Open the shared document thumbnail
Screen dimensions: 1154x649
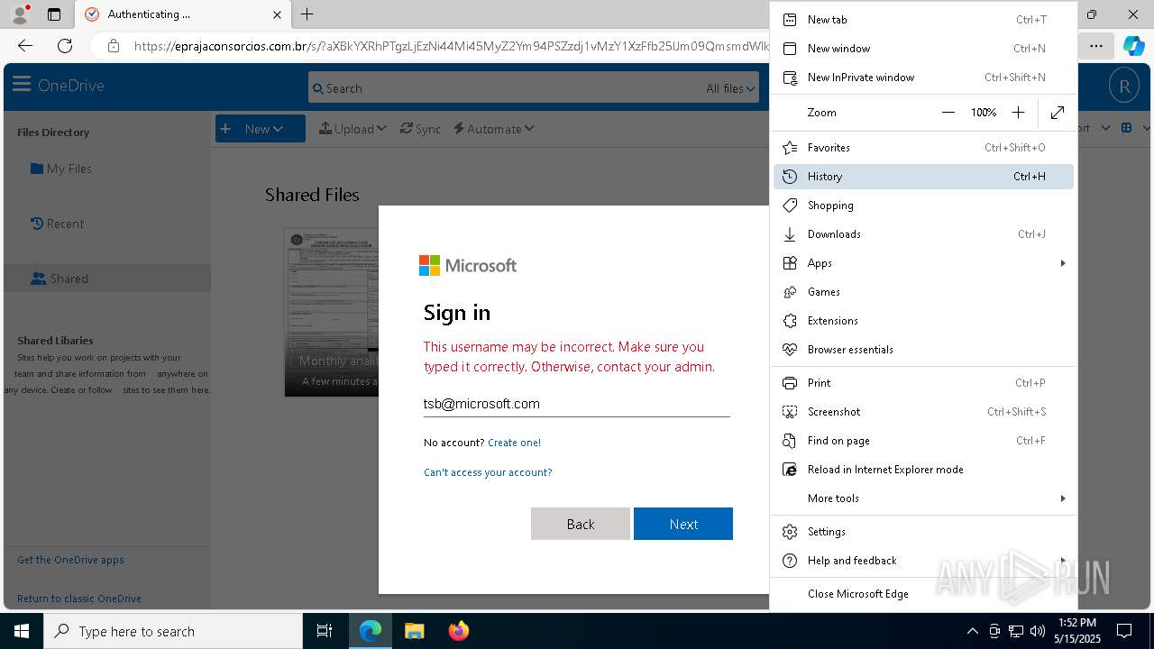click(x=332, y=312)
